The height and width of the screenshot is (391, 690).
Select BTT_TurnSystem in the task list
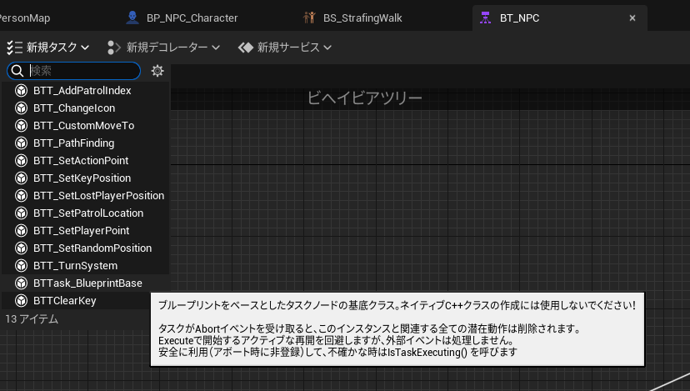pyautogui.click(x=86, y=265)
